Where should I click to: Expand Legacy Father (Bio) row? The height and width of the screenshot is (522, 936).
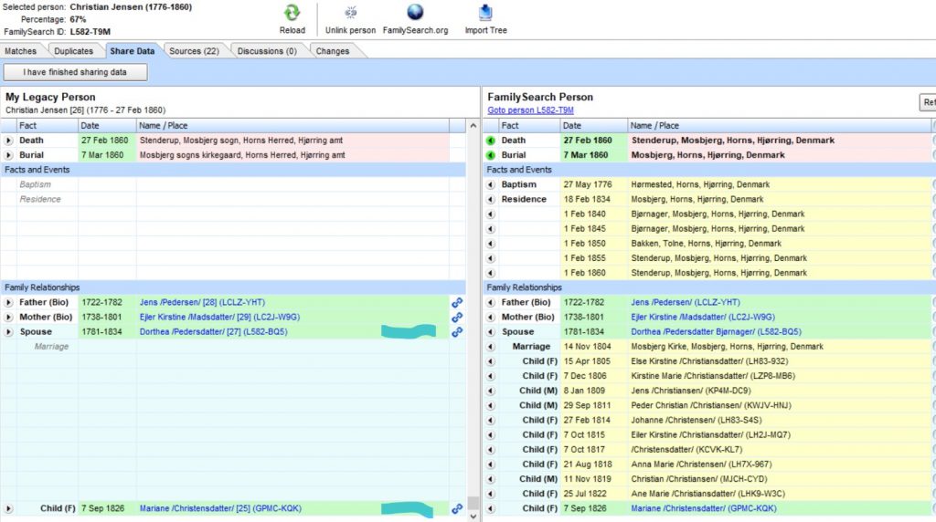[8, 303]
